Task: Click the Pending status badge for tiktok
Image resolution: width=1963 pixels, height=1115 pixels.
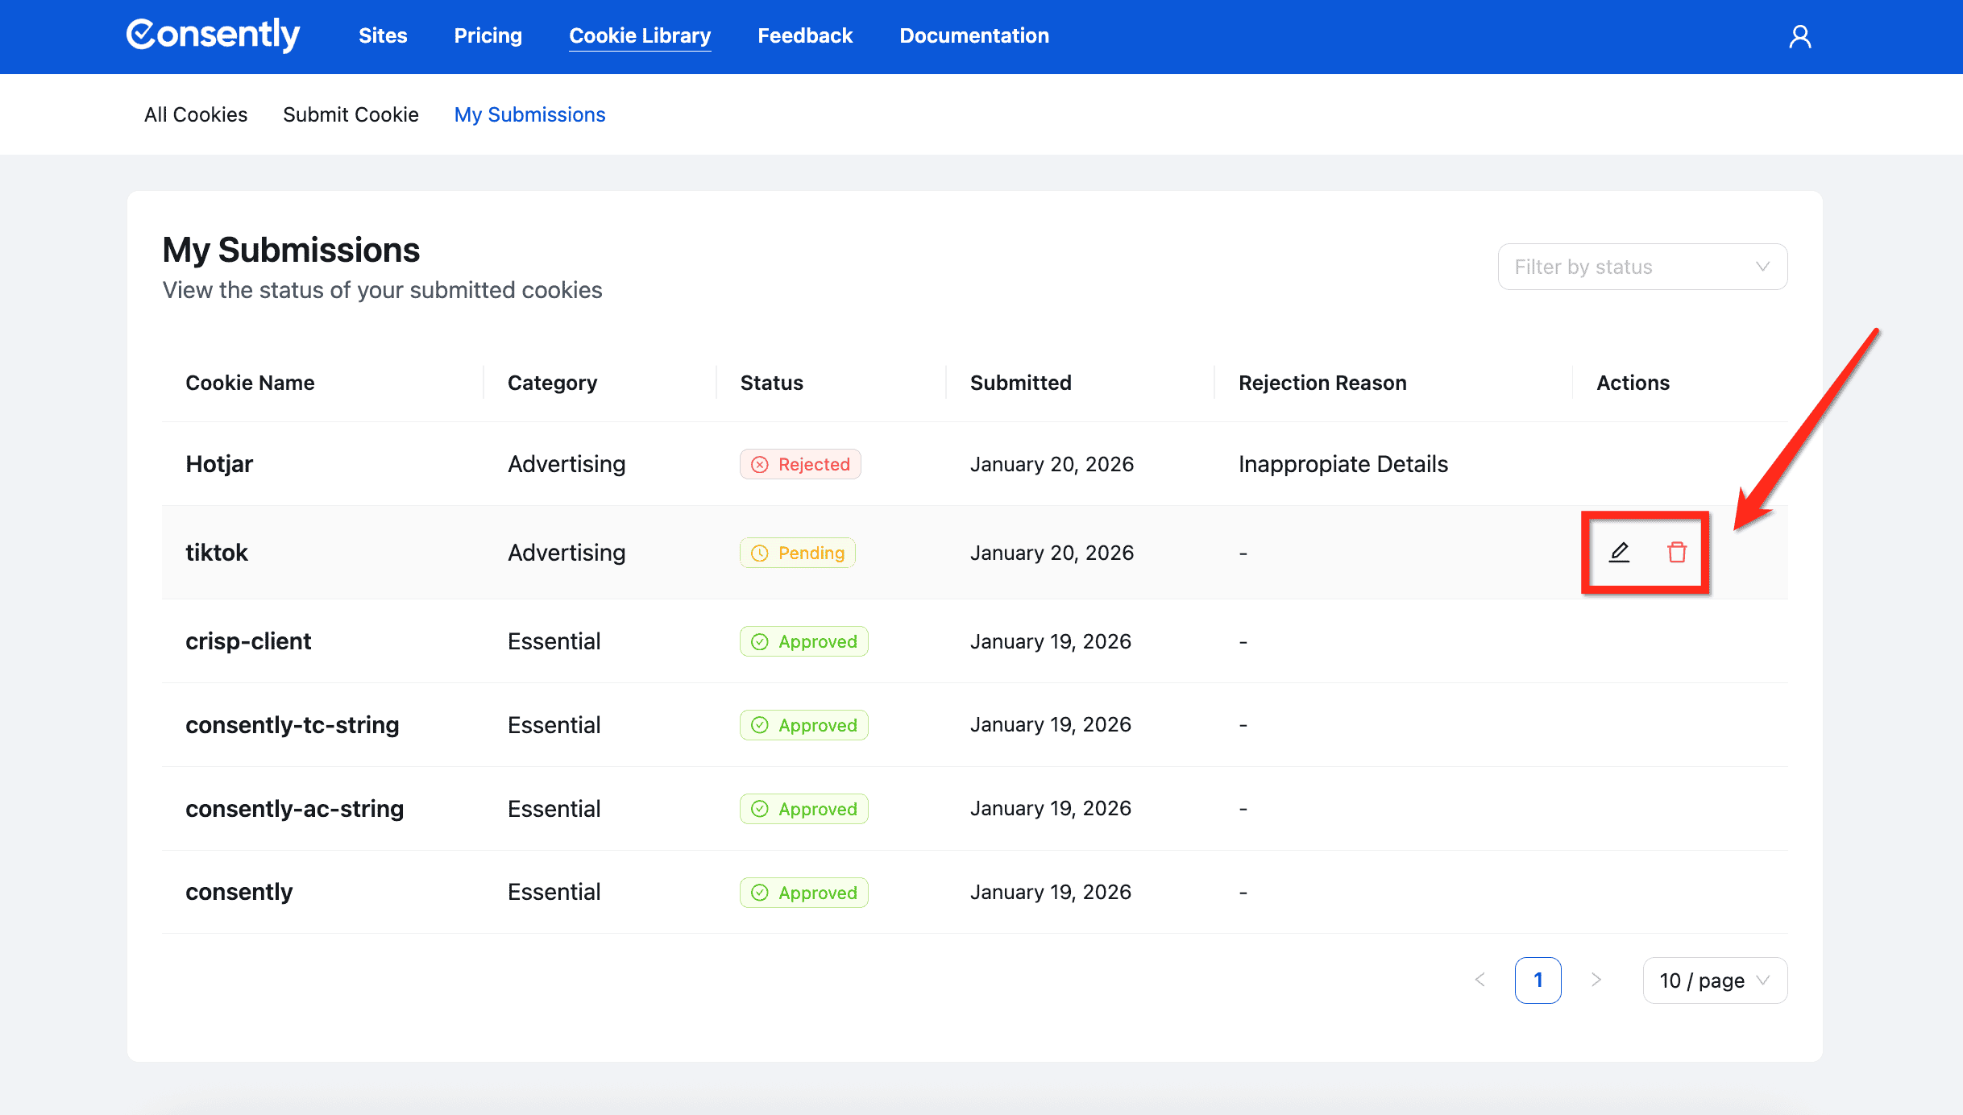Action: [798, 553]
